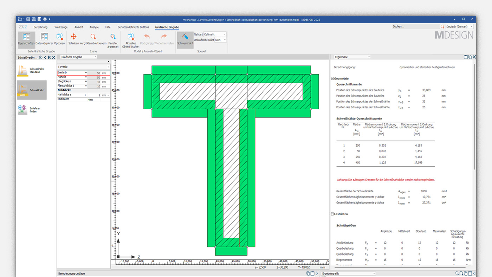Viewport: 492px width, 277px height.
Task: Click the Breite b value field
Action: point(94,73)
